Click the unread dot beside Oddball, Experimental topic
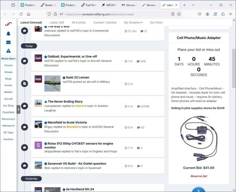Screen dimensions: 236x192 [x=46, y=57]
